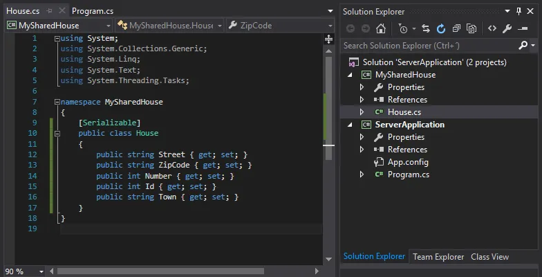This screenshot has width=542, height=277.
Task: Click the ServerApplication C# project icon
Action: (x=366, y=125)
